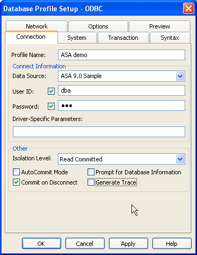Click the Driver-Specific Parameters field
Viewport: 197px width, 255px height.
click(x=99, y=132)
